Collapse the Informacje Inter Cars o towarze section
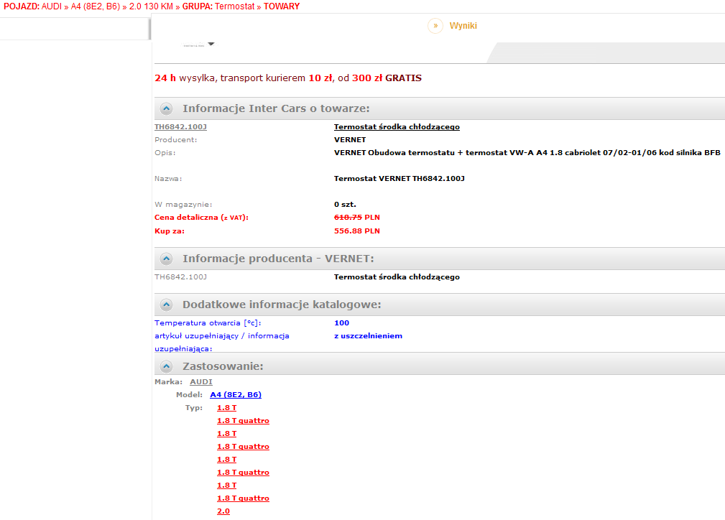Screen dimensions: 725x520 tap(167, 108)
